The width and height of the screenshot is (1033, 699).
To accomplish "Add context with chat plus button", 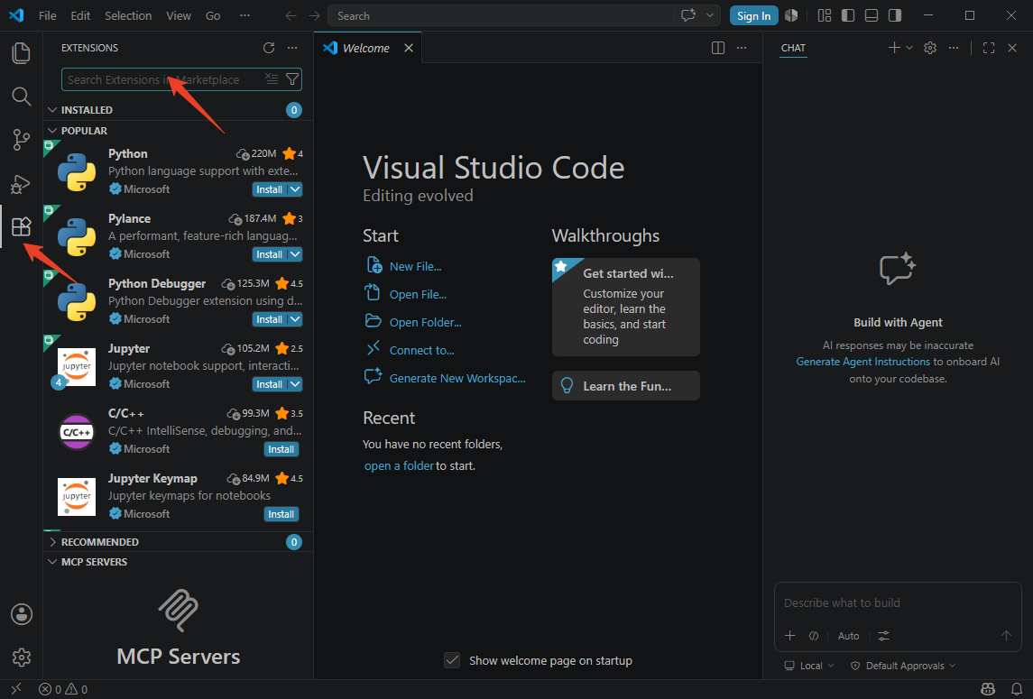I will click(790, 636).
